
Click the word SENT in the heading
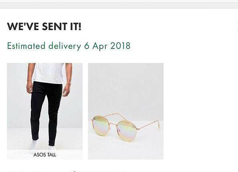click(x=54, y=26)
